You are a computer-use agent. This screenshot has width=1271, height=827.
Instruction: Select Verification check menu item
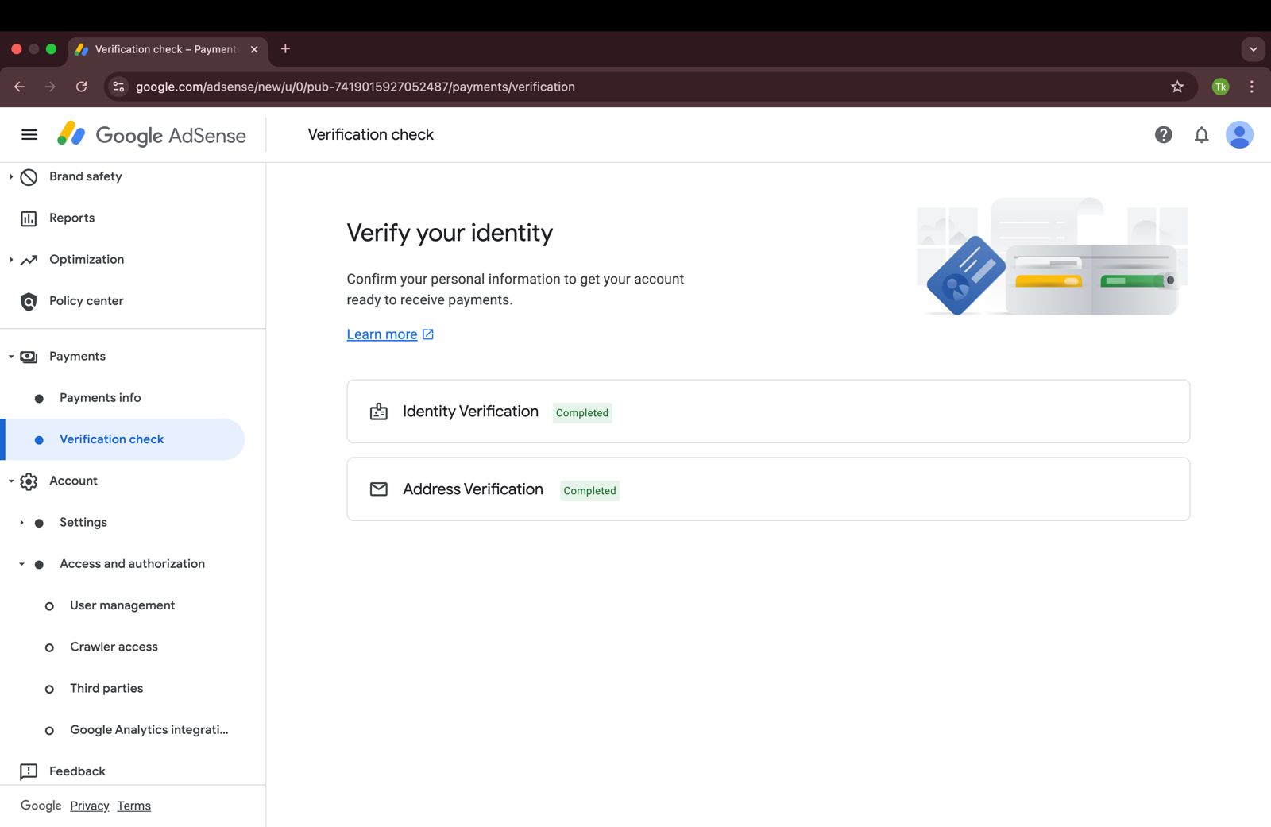[x=123, y=439]
